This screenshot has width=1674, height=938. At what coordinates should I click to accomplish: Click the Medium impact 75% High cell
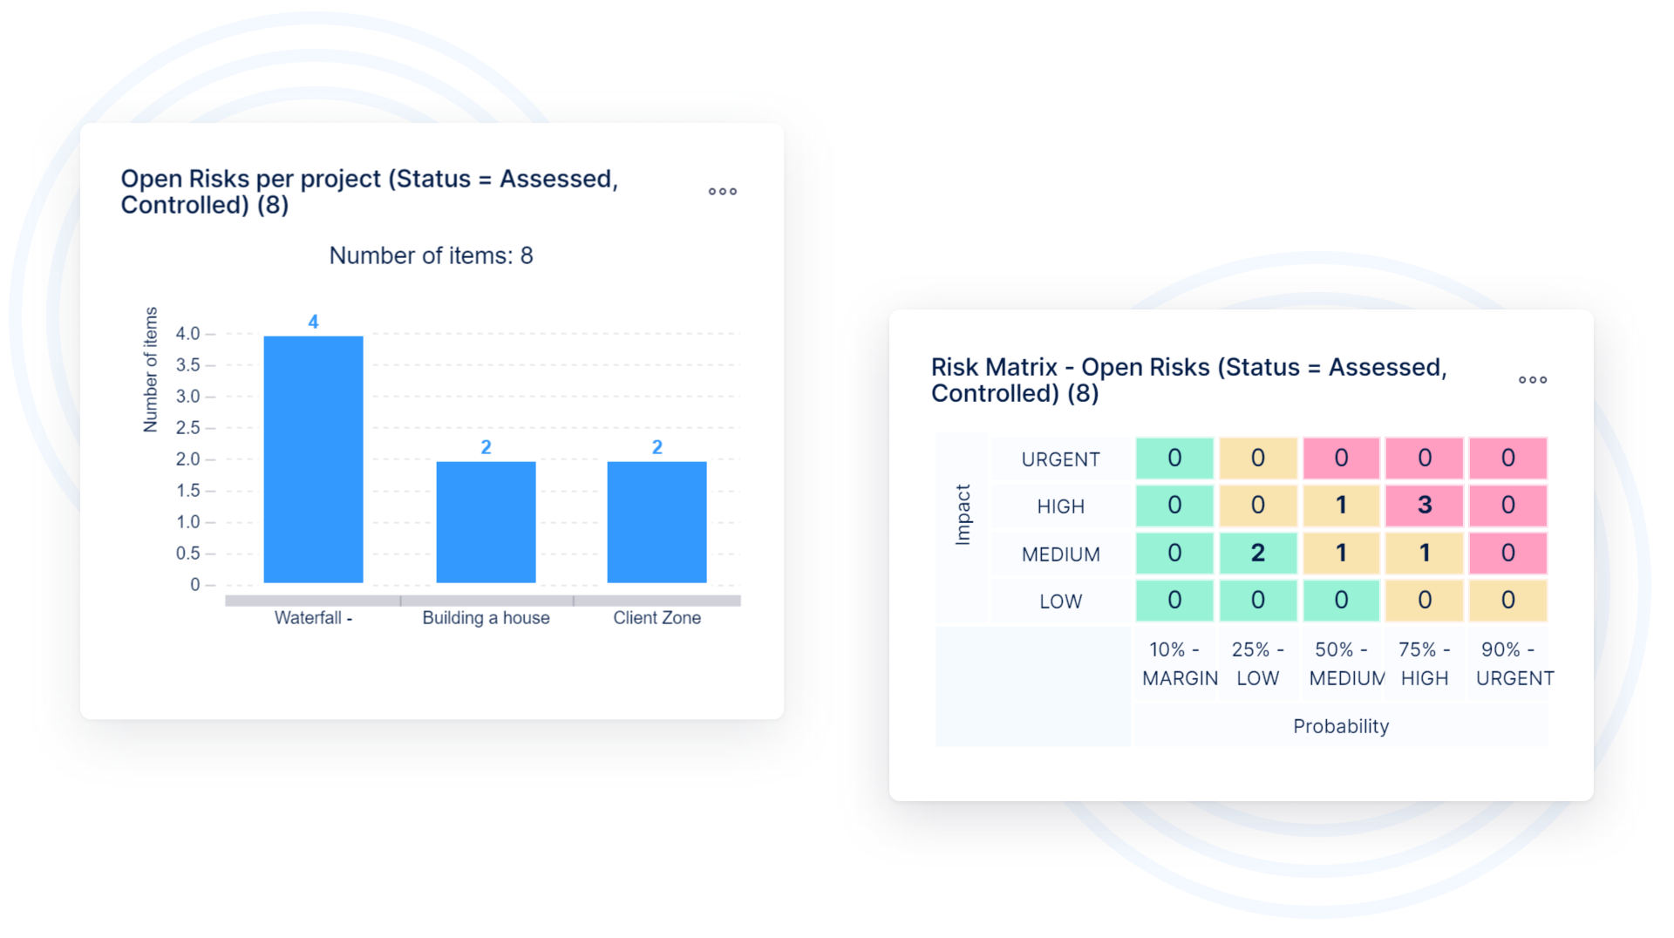1424,553
